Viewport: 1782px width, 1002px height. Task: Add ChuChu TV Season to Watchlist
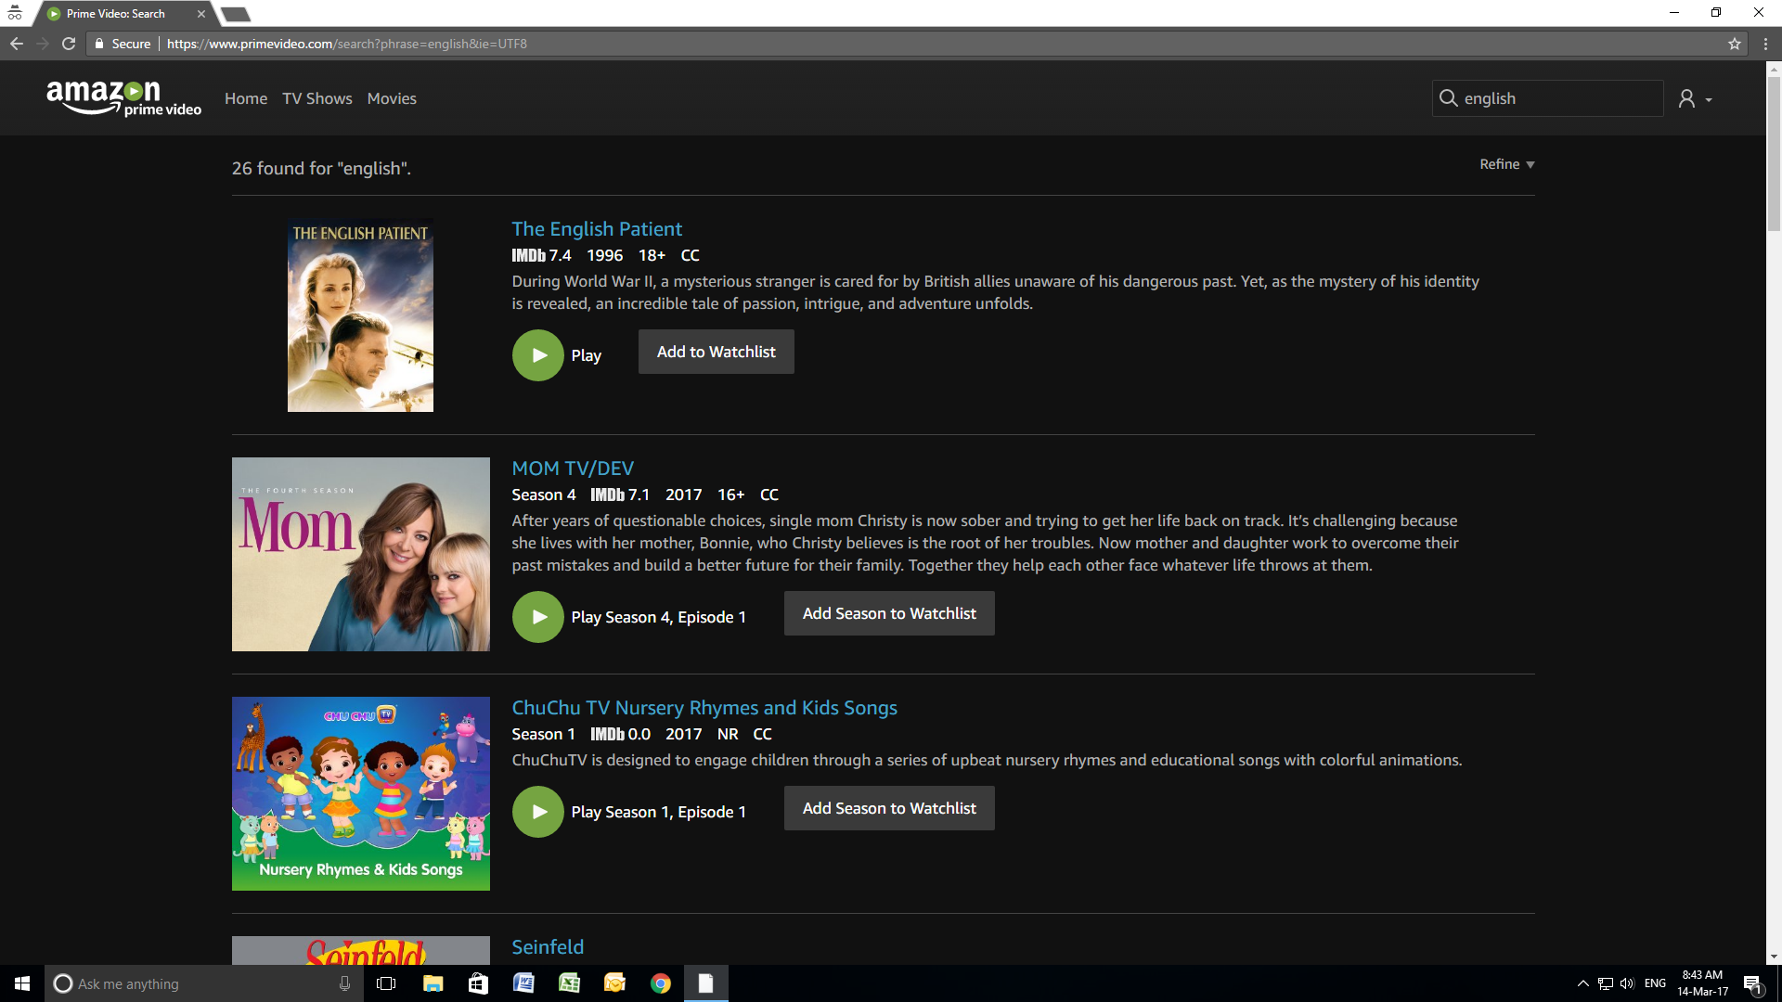click(889, 808)
